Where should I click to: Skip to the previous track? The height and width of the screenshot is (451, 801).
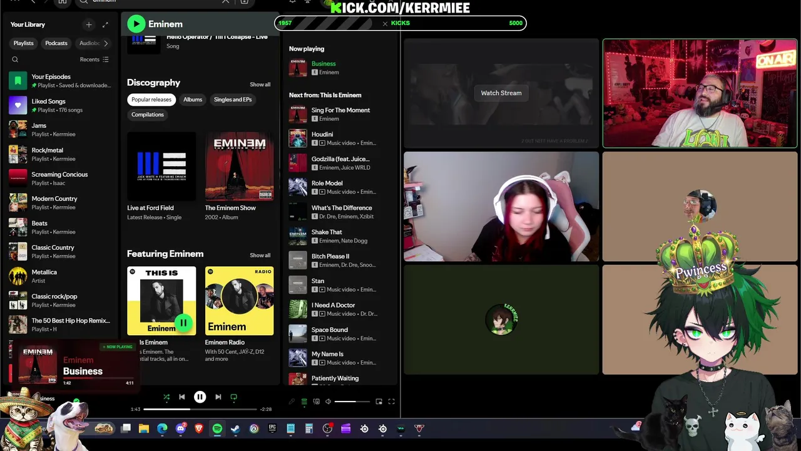[x=182, y=397]
